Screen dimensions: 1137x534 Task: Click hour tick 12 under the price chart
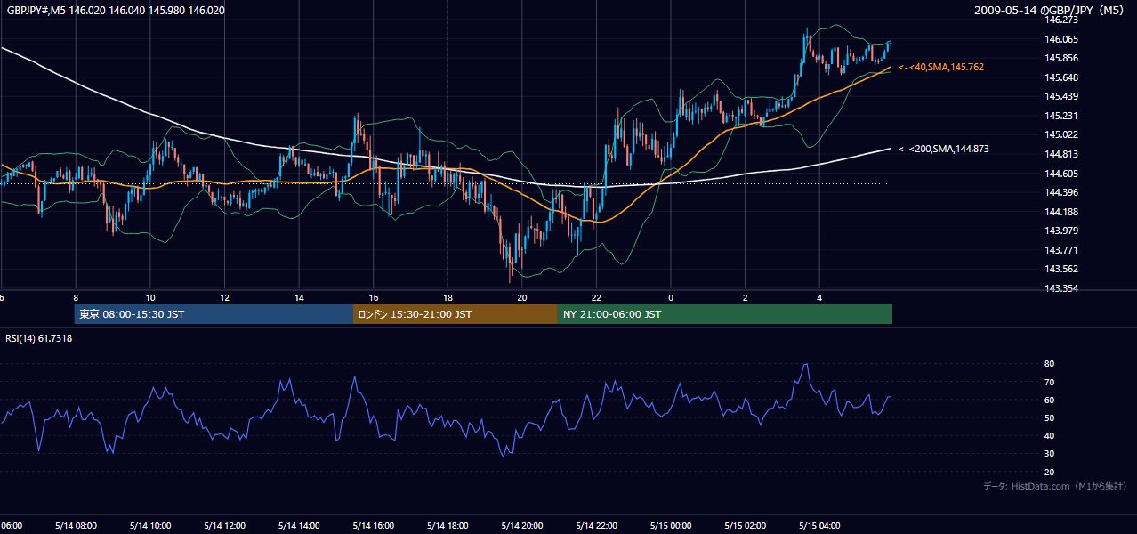coord(225,298)
